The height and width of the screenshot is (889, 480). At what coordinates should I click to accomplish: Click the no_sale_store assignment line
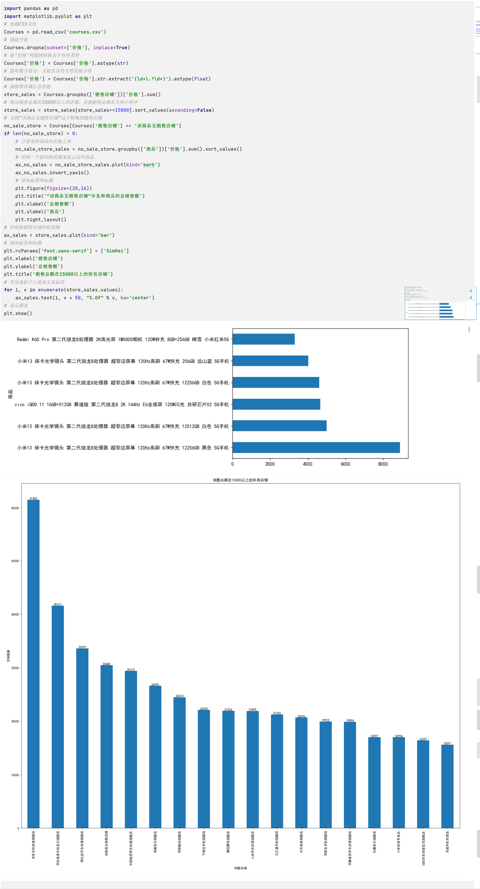(93, 126)
